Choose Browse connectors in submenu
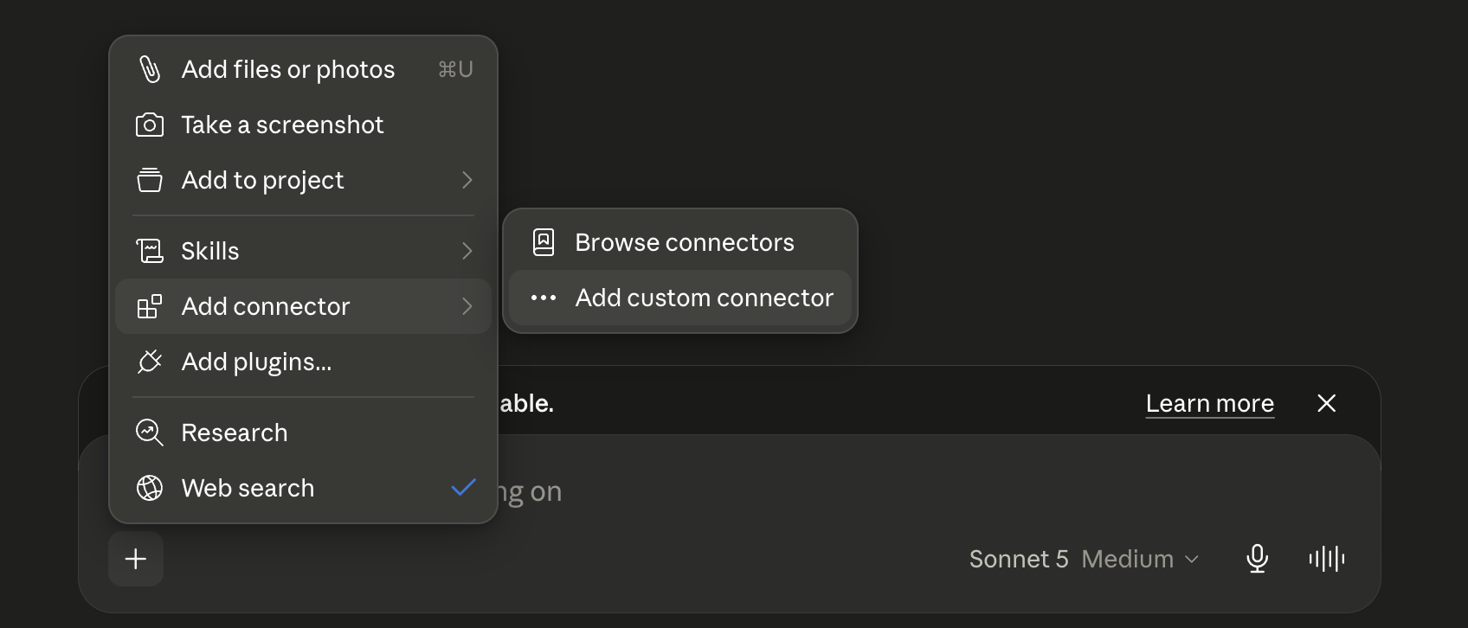 (x=680, y=242)
